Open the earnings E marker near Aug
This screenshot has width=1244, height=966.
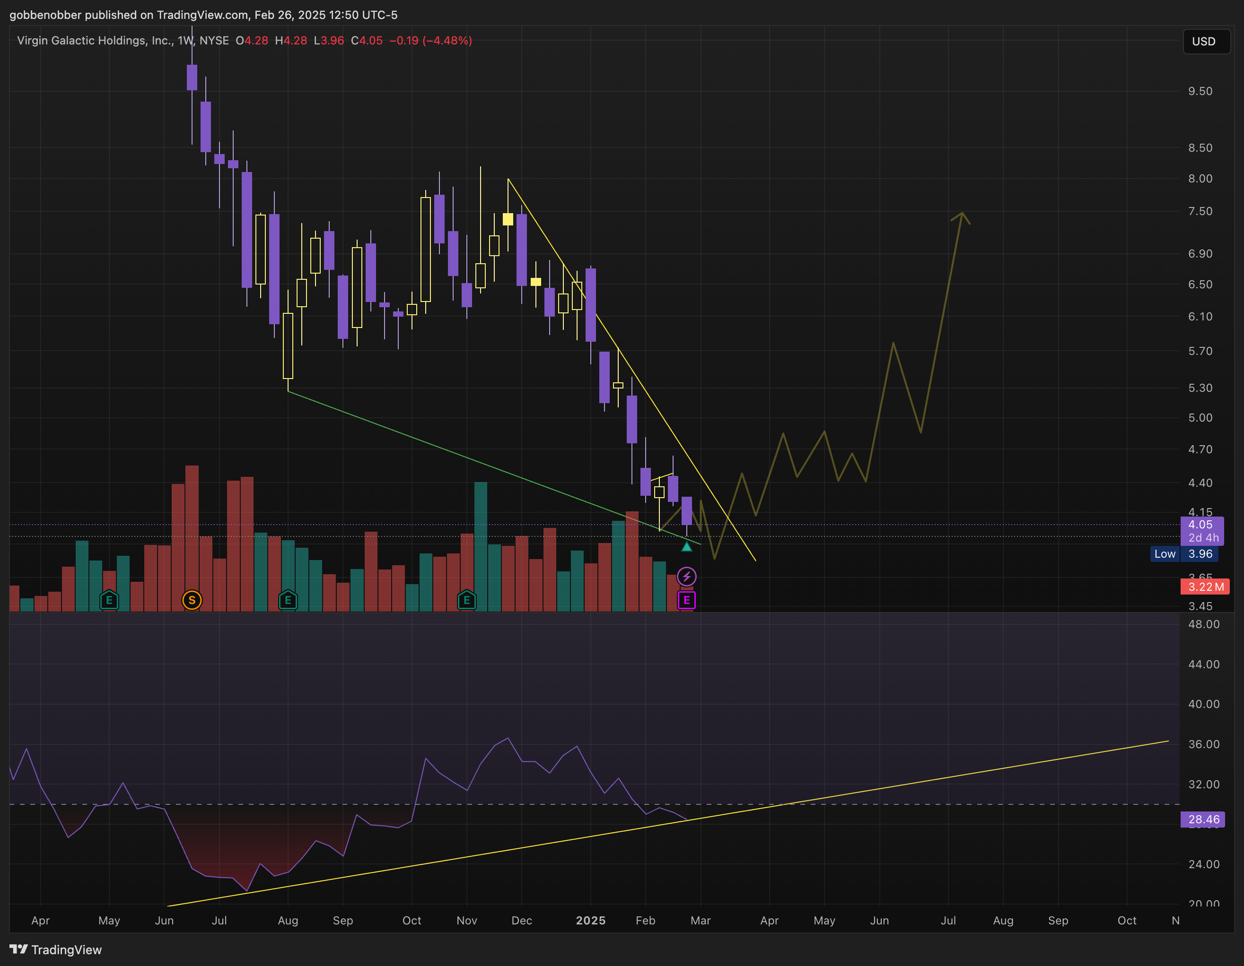tap(288, 600)
